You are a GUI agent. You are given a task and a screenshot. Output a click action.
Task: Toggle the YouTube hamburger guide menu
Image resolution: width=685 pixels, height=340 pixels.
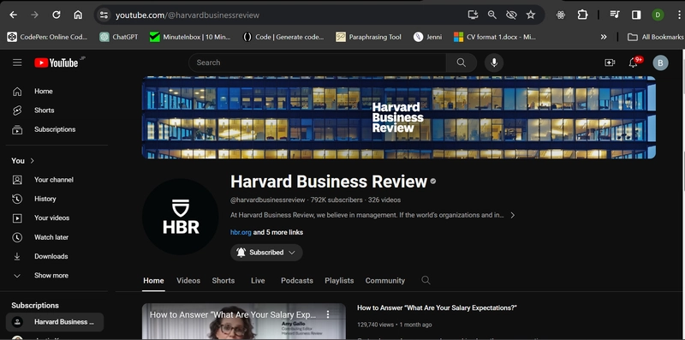pos(17,63)
